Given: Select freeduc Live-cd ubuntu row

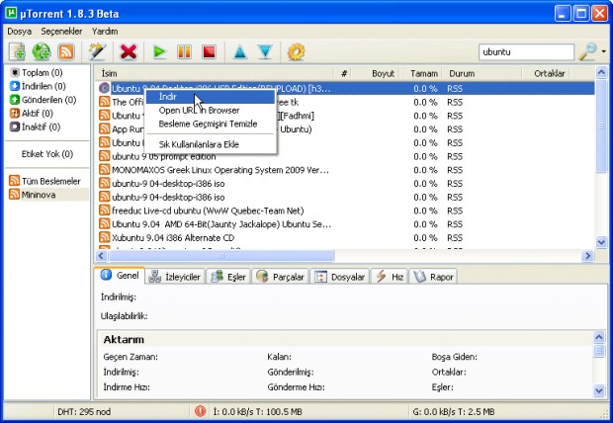Looking at the screenshot, I should coord(346,211).
